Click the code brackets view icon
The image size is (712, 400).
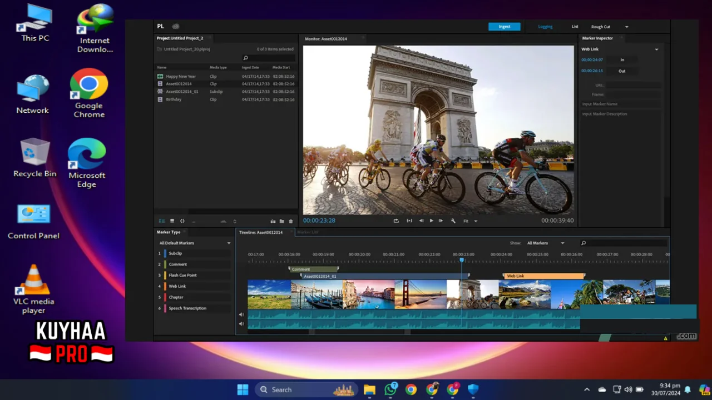(182, 221)
